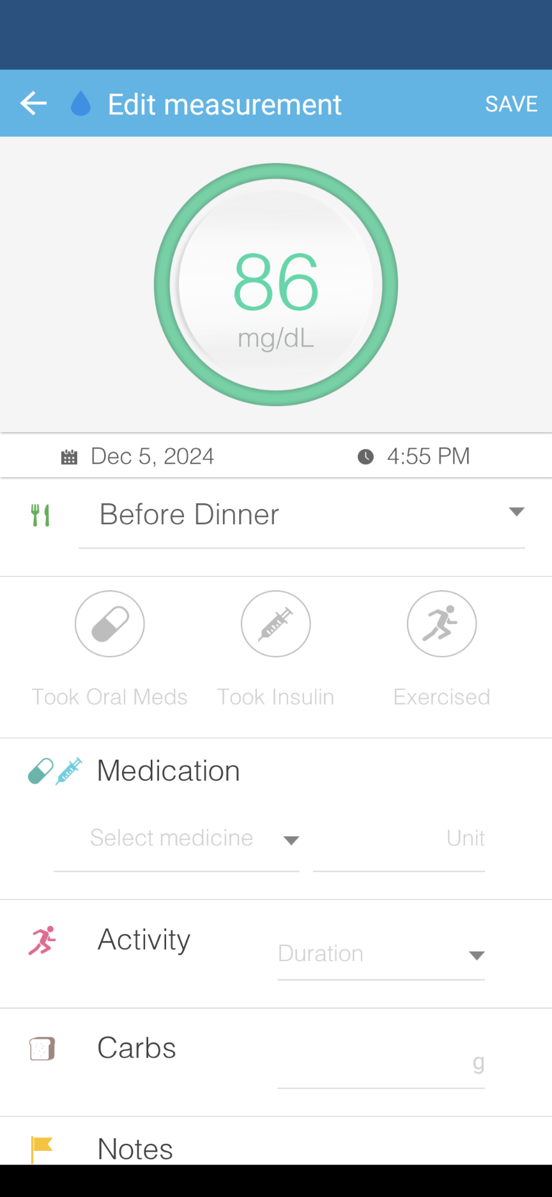Toggle the Took Insulin syringe button

coord(276,623)
